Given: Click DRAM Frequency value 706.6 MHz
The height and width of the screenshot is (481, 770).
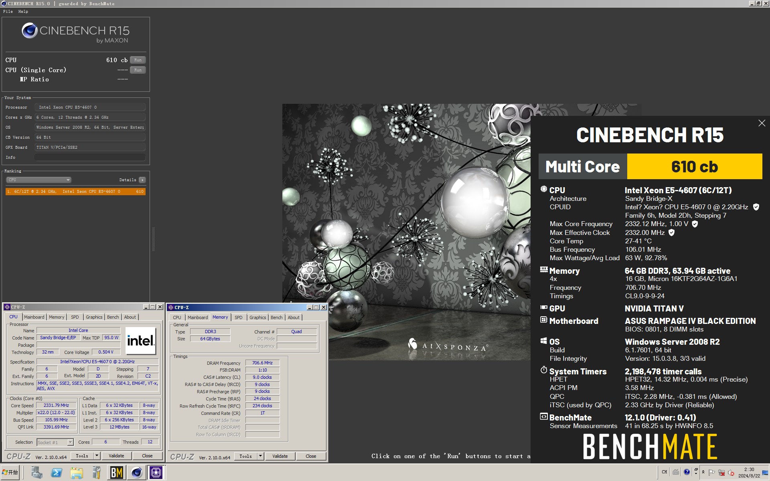Looking at the screenshot, I should 262,363.
